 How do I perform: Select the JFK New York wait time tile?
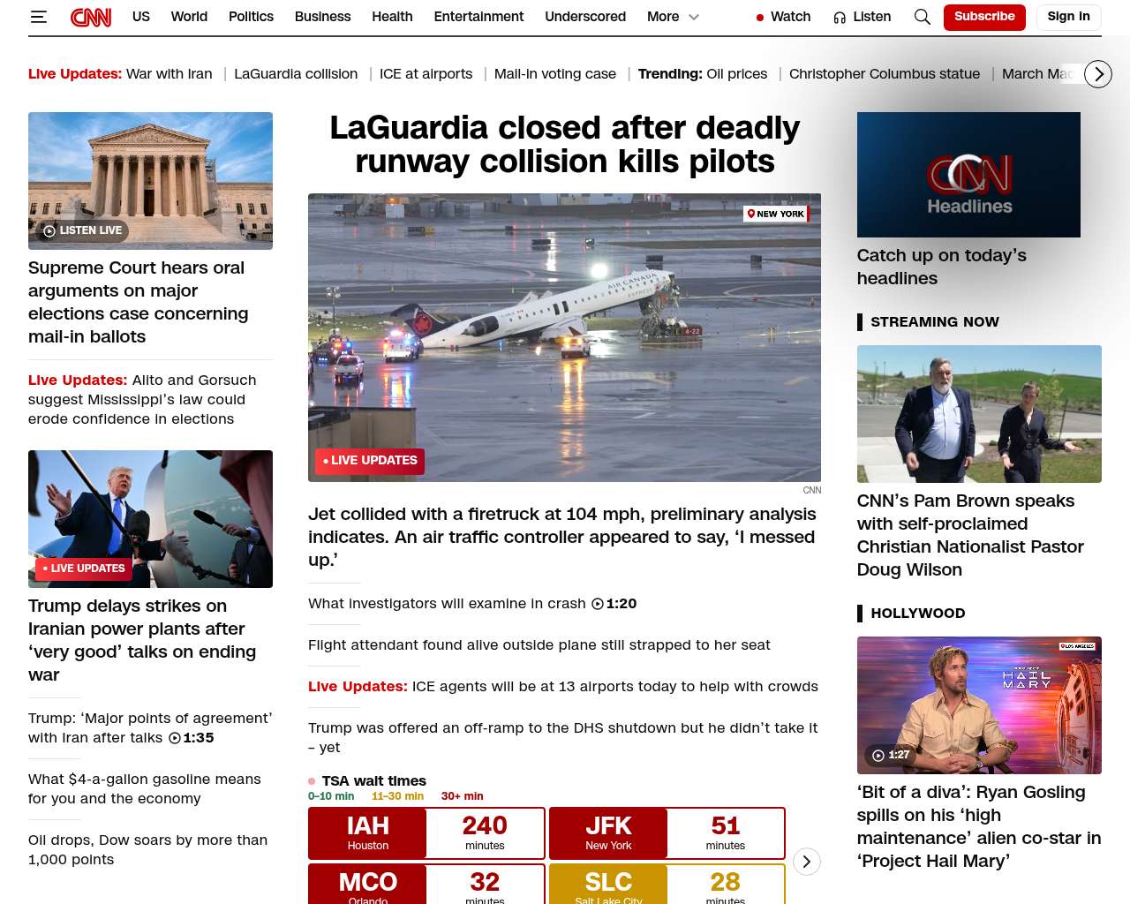point(667,832)
